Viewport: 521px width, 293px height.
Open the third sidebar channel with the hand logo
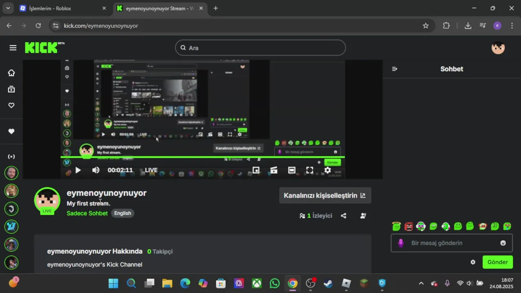[11, 209]
